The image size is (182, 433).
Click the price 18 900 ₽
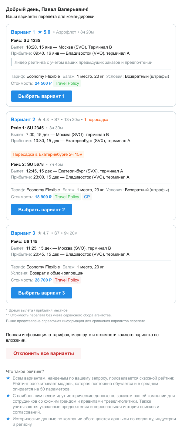(x=43, y=197)
